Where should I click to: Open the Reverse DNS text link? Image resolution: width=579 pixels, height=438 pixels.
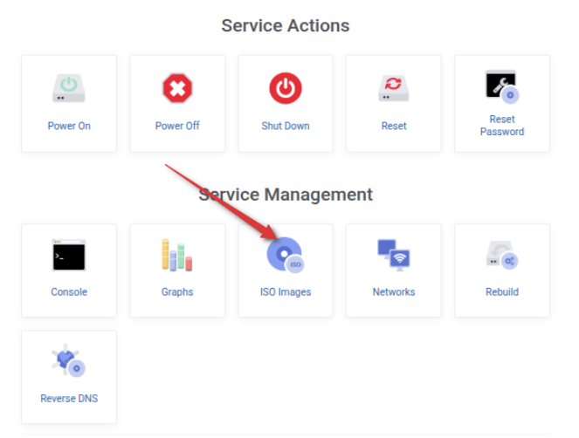[69, 399]
